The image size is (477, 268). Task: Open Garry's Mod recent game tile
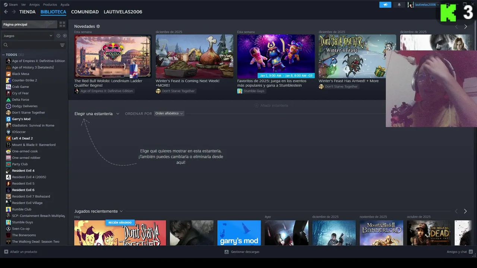coord(239,233)
